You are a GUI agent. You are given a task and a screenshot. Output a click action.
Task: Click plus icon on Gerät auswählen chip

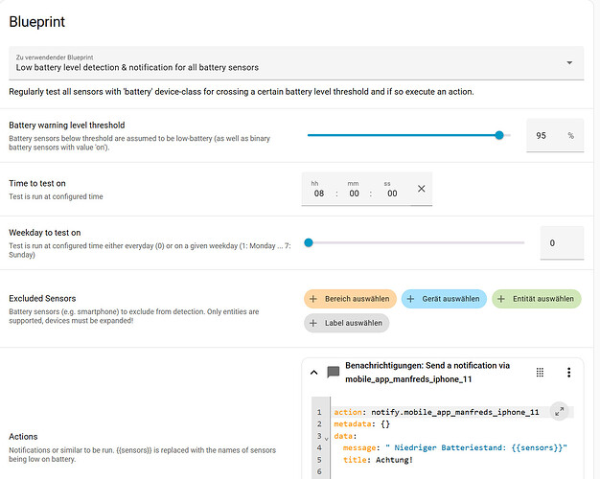410,299
